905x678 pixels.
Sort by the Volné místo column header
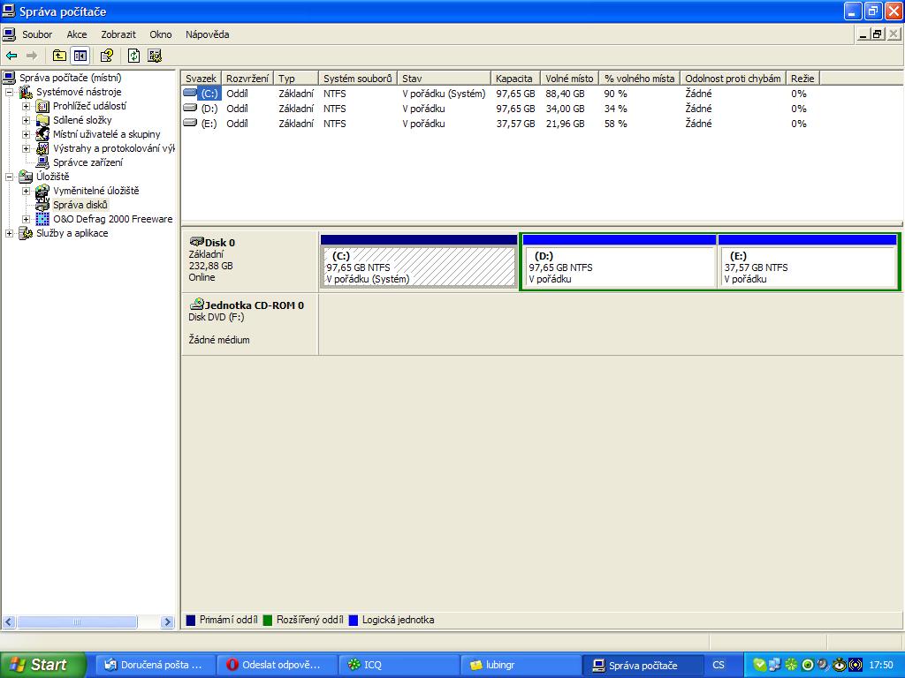[569, 79]
